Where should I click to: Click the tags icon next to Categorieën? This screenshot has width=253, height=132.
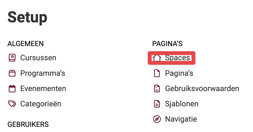click(x=12, y=104)
